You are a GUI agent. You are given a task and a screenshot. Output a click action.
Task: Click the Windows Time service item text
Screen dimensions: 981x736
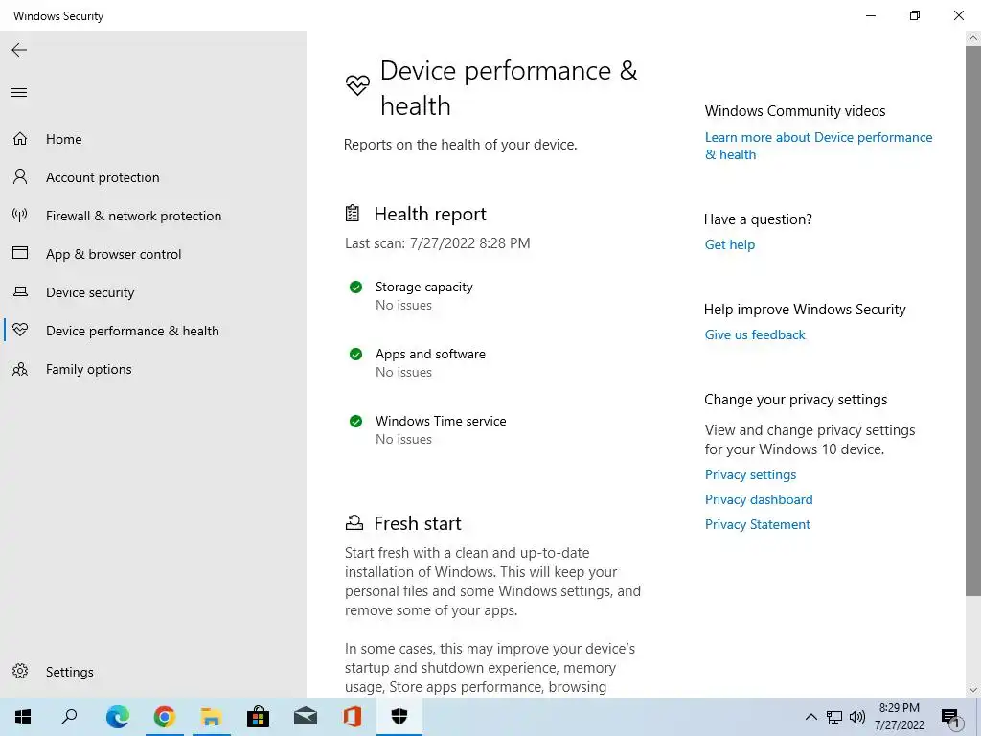[x=441, y=421]
